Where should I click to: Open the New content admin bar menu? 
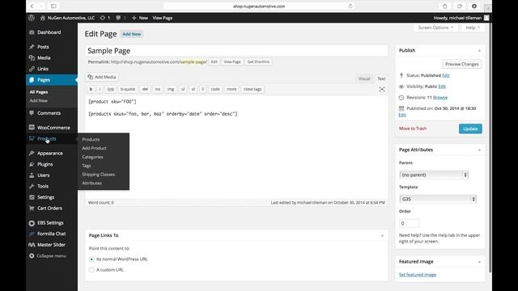[140, 18]
